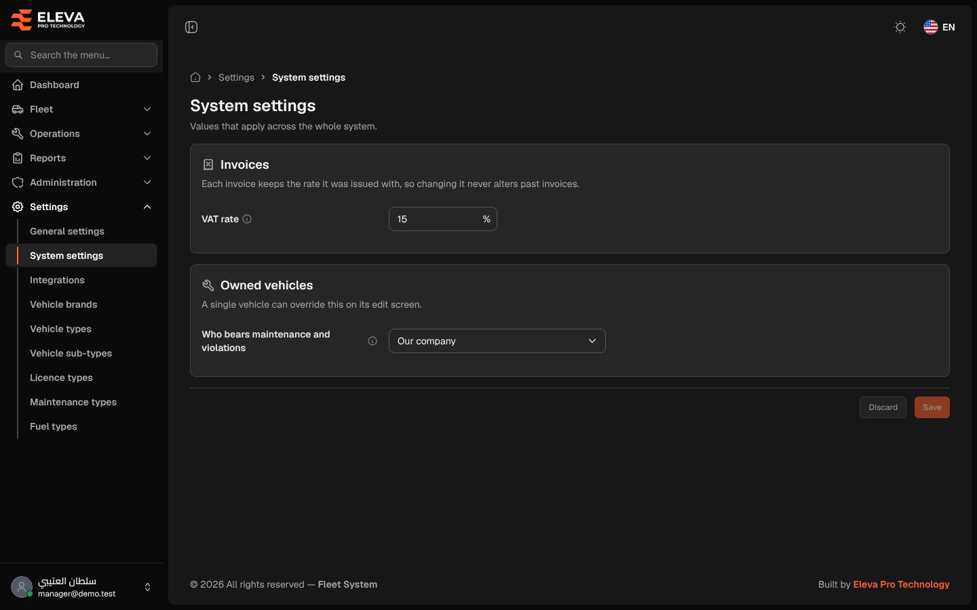This screenshot has width=977, height=610.
Task: Click the Administration shield icon
Action: pos(18,182)
